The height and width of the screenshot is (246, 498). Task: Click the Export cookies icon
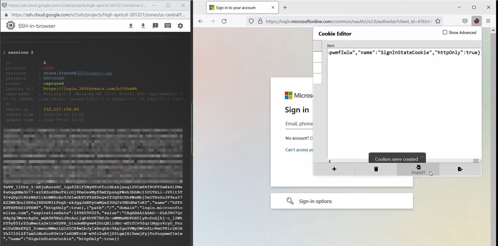[460, 169]
